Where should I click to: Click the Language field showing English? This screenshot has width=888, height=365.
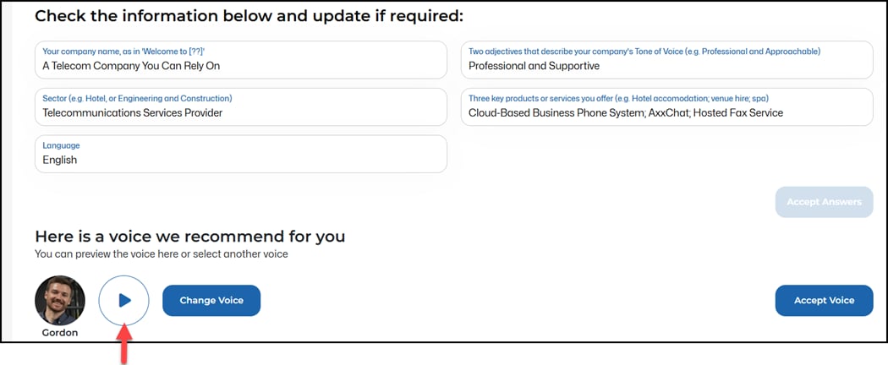pos(241,160)
